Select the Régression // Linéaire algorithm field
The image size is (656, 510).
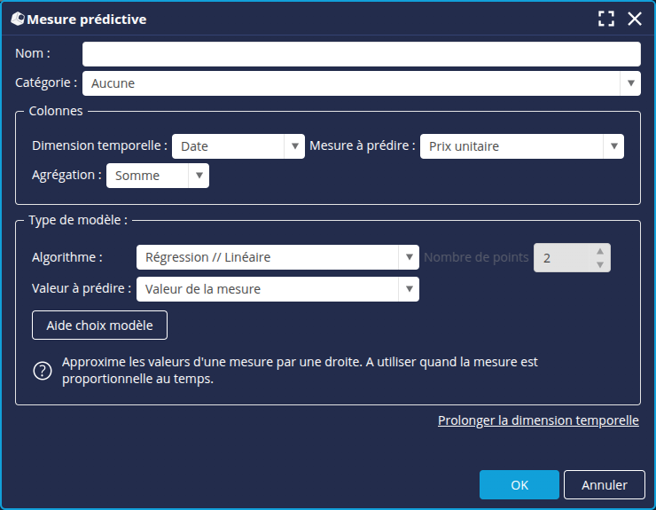[267, 257]
